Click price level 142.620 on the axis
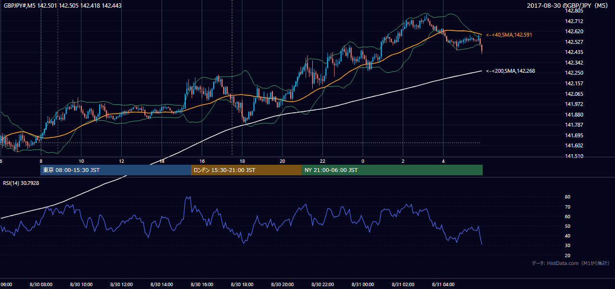The width and height of the screenshot is (615, 289). tap(575, 31)
